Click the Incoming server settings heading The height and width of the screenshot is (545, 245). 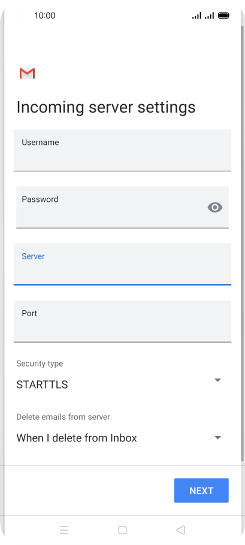pos(106,107)
